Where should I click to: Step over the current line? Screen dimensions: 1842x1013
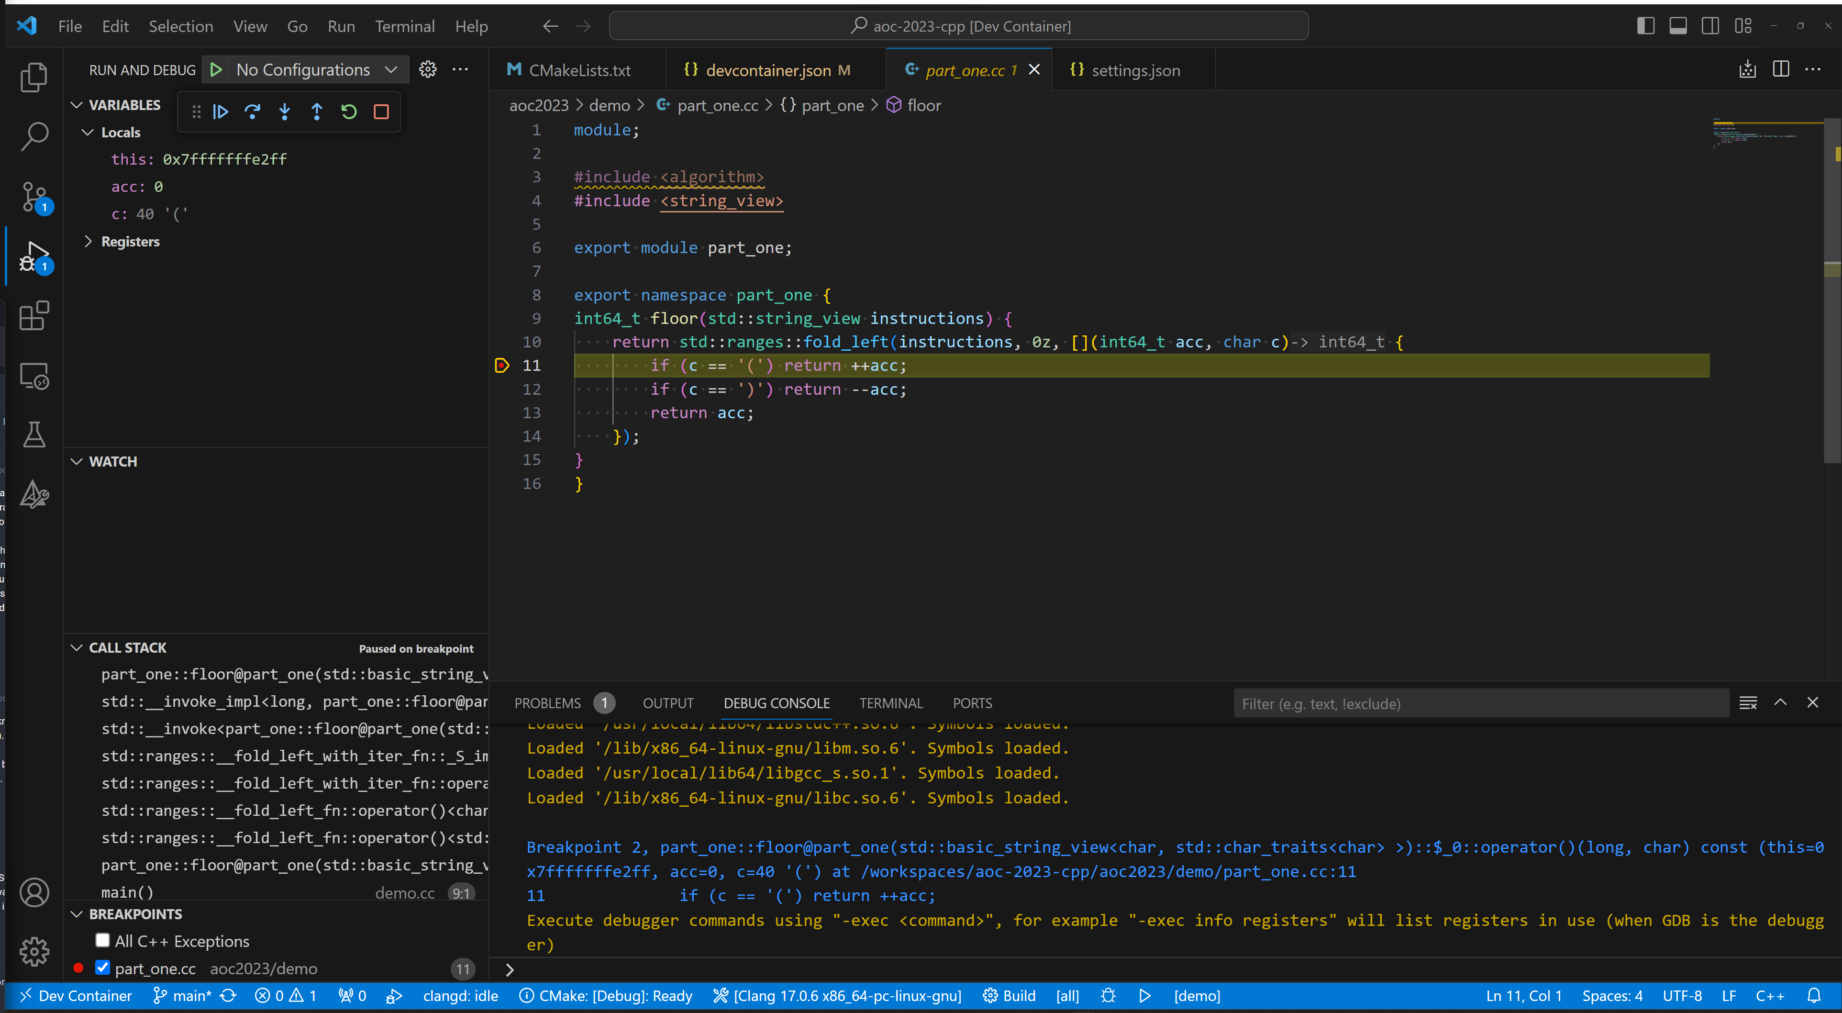[x=253, y=111]
